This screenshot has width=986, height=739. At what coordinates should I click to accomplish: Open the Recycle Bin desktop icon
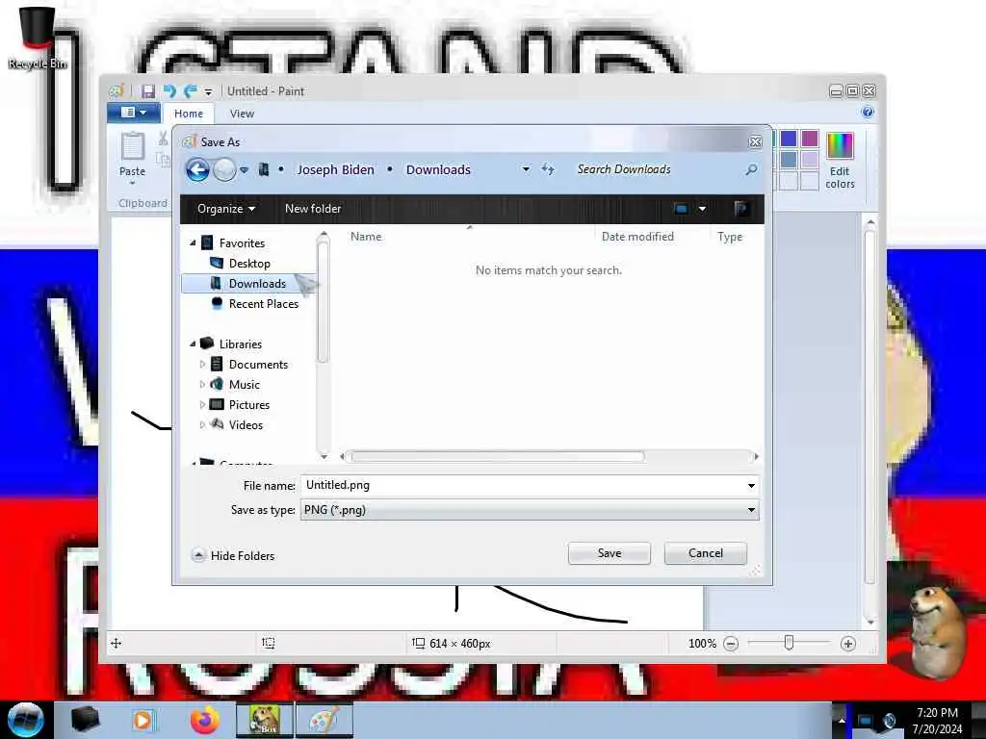pyautogui.click(x=37, y=38)
